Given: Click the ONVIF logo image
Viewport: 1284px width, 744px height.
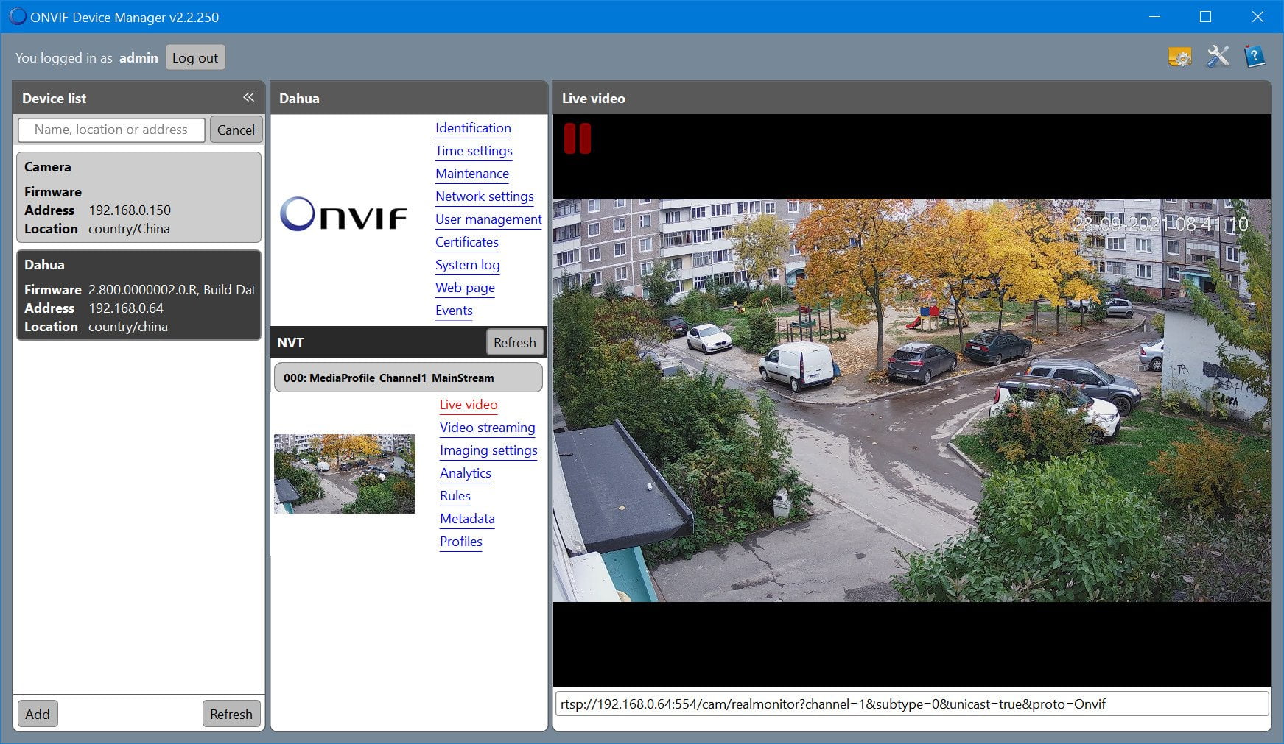Looking at the screenshot, I should point(343,213).
